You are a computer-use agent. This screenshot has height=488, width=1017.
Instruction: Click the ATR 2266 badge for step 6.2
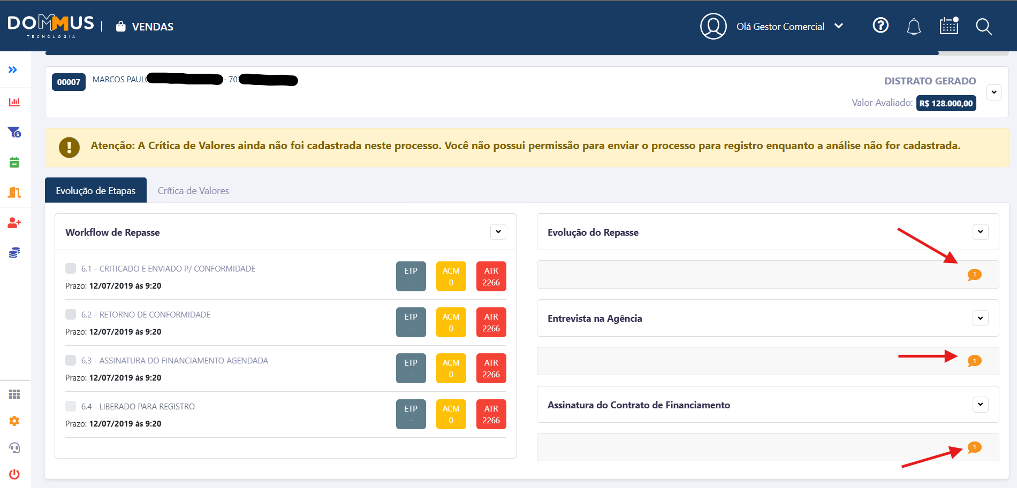tap(491, 322)
